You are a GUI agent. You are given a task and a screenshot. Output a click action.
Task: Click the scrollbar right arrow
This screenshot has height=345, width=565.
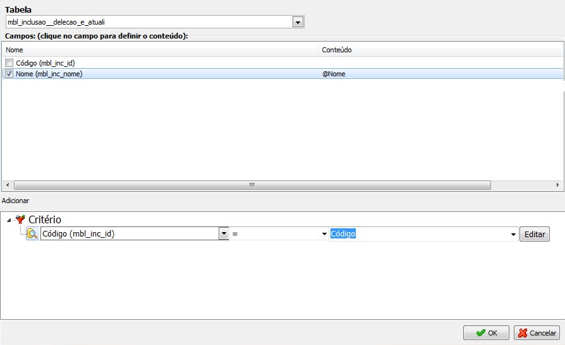(557, 185)
